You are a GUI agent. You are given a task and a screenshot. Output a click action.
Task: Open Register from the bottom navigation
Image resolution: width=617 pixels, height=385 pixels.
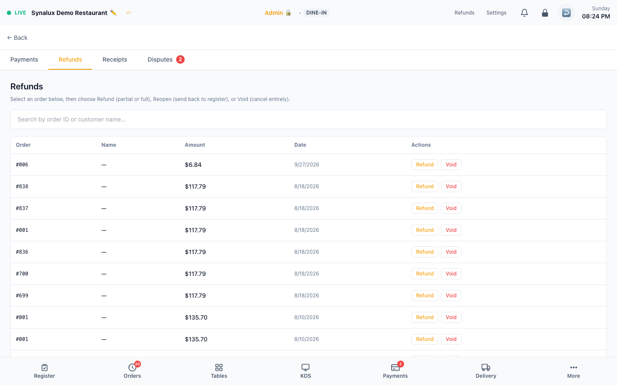(x=45, y=371)
